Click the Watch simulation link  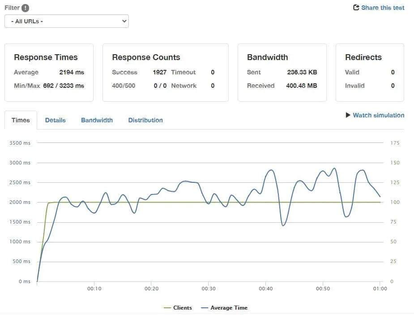(378, 115)
